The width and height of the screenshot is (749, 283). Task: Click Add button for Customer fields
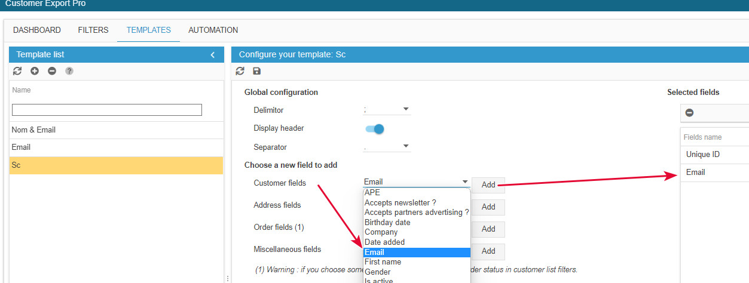[x=488, y=185]
